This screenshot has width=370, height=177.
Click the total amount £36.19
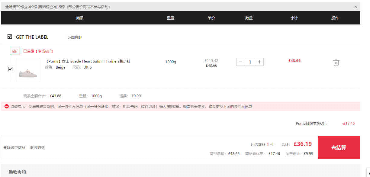tap(303, 144)
